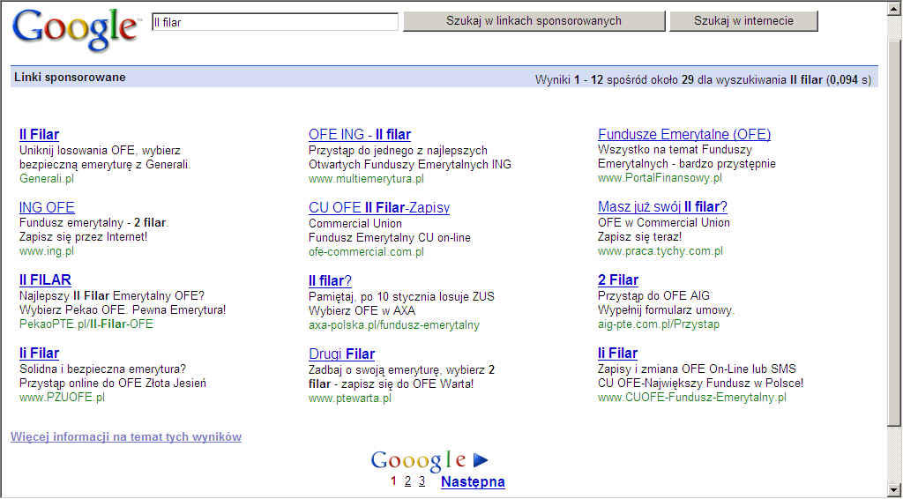Click the Następna next page link
This screenshot has width=903, height=499.
click(x=473, y=481)
